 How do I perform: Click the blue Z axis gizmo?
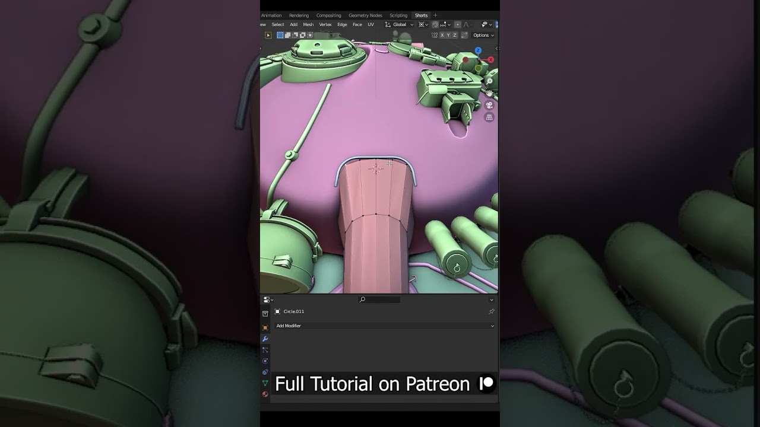(478, 51)
